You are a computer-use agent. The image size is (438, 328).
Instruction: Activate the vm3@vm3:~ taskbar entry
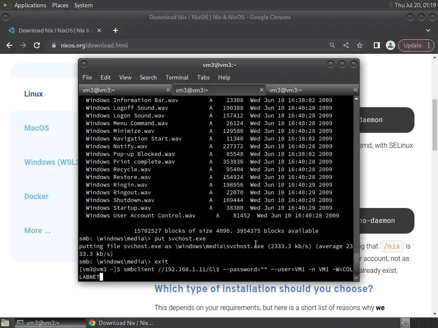50,323
